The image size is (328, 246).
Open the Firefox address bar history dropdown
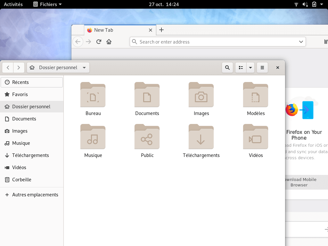(x=301, y=42)
